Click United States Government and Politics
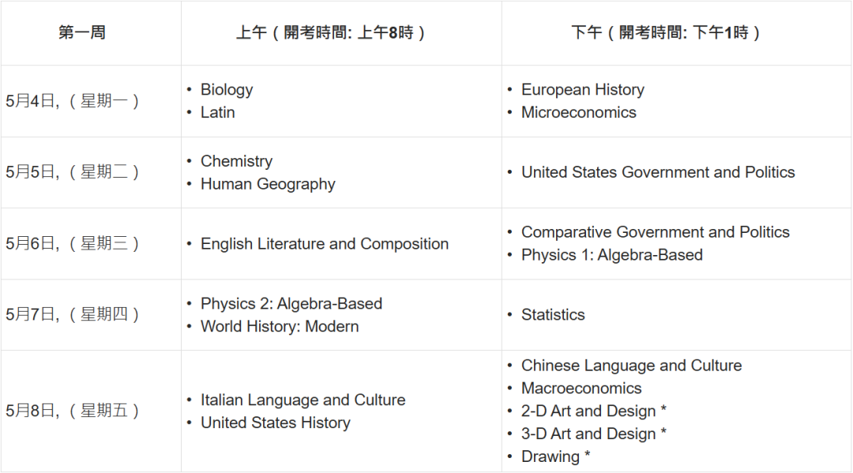 coord(658,172)
